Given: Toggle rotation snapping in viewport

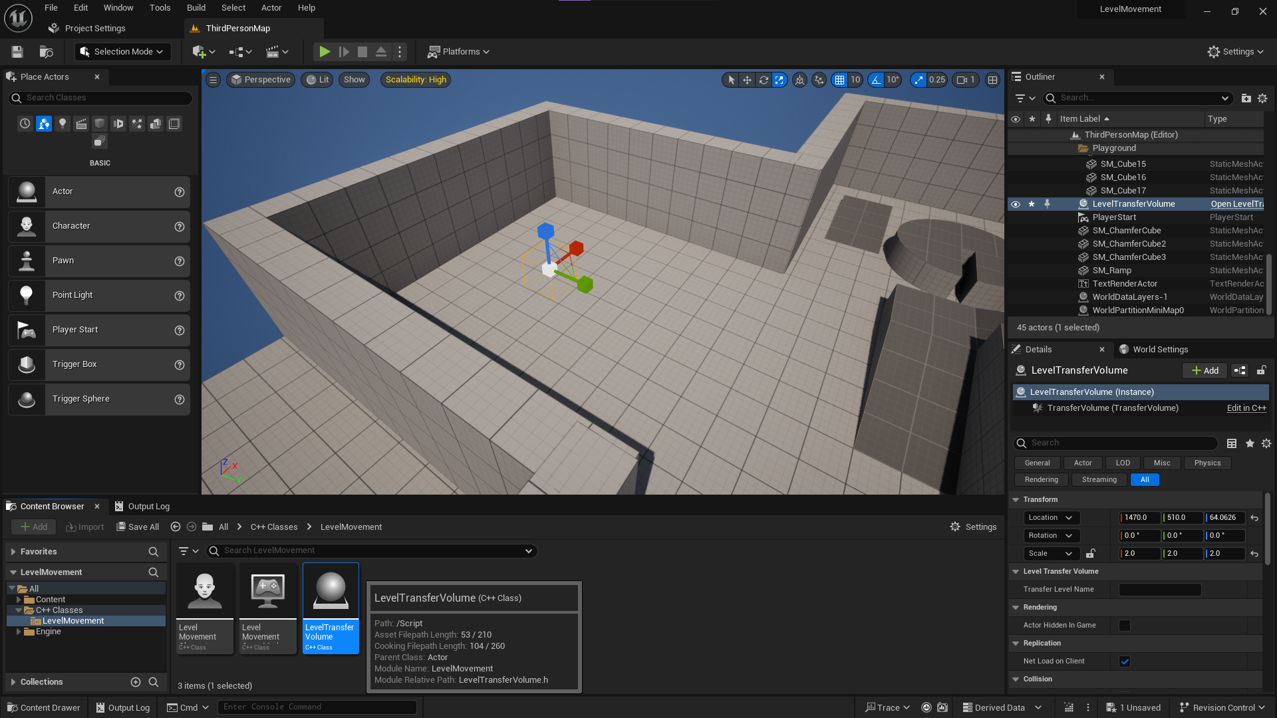Looking at the screenshot, I should [x=877, y=80].
